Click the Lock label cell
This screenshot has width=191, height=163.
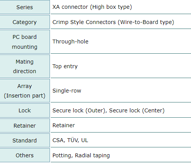pyautogui.click(x=25, y=110)
